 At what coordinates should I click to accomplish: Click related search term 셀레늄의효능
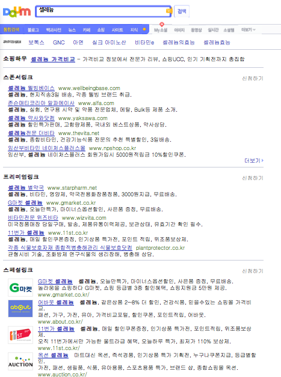179,43
